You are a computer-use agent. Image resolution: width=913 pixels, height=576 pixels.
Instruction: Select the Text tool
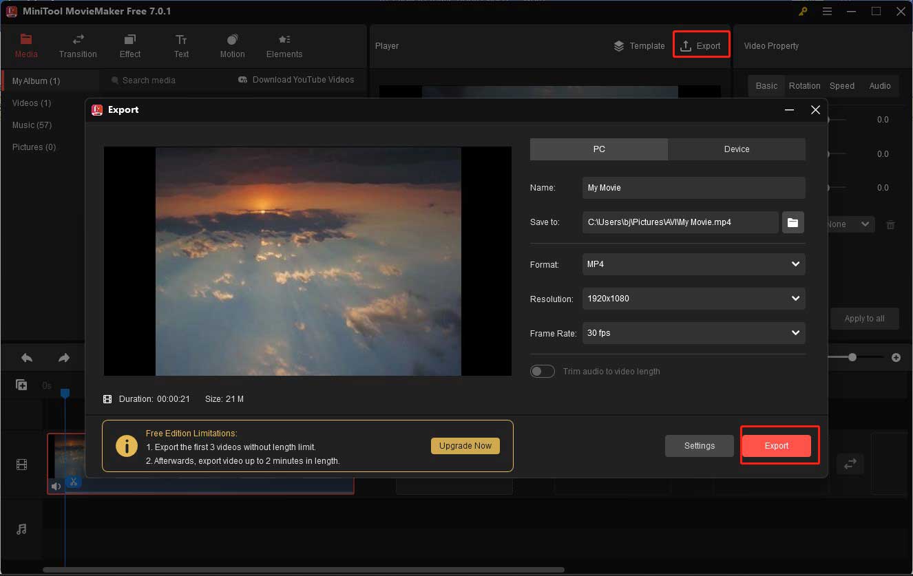click(x=181, y=45)
